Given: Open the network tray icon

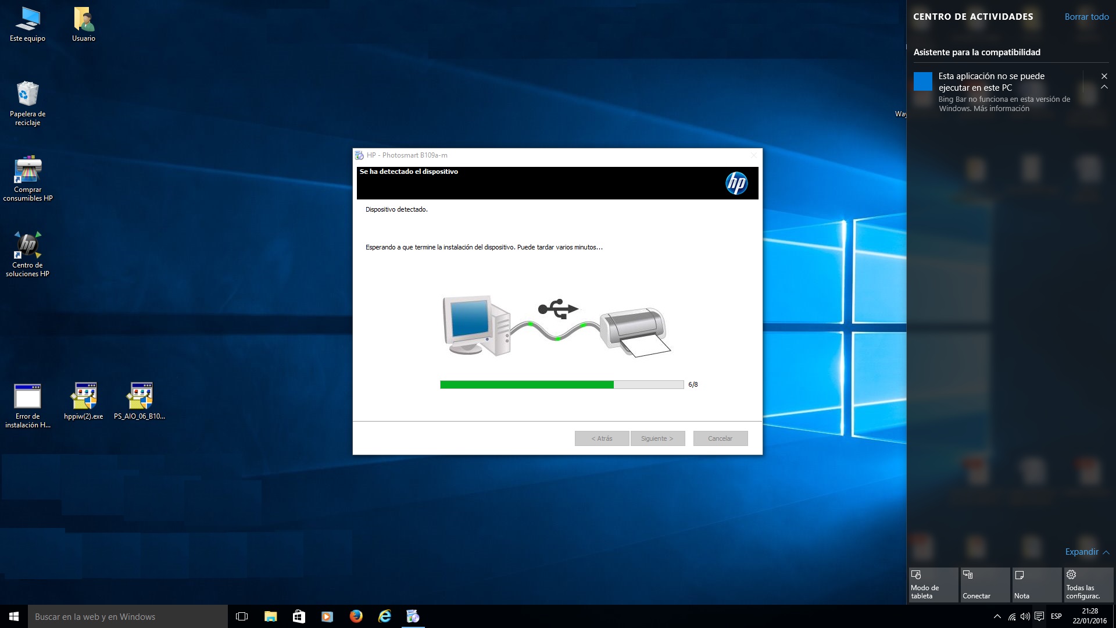Looking at the screenshot, I should coord(1012,616).
